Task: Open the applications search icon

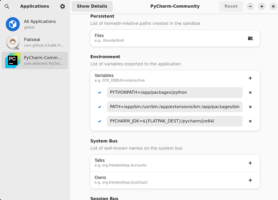Action: 7,6
